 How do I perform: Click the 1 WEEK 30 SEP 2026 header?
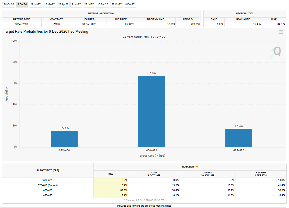pos(208,174)
